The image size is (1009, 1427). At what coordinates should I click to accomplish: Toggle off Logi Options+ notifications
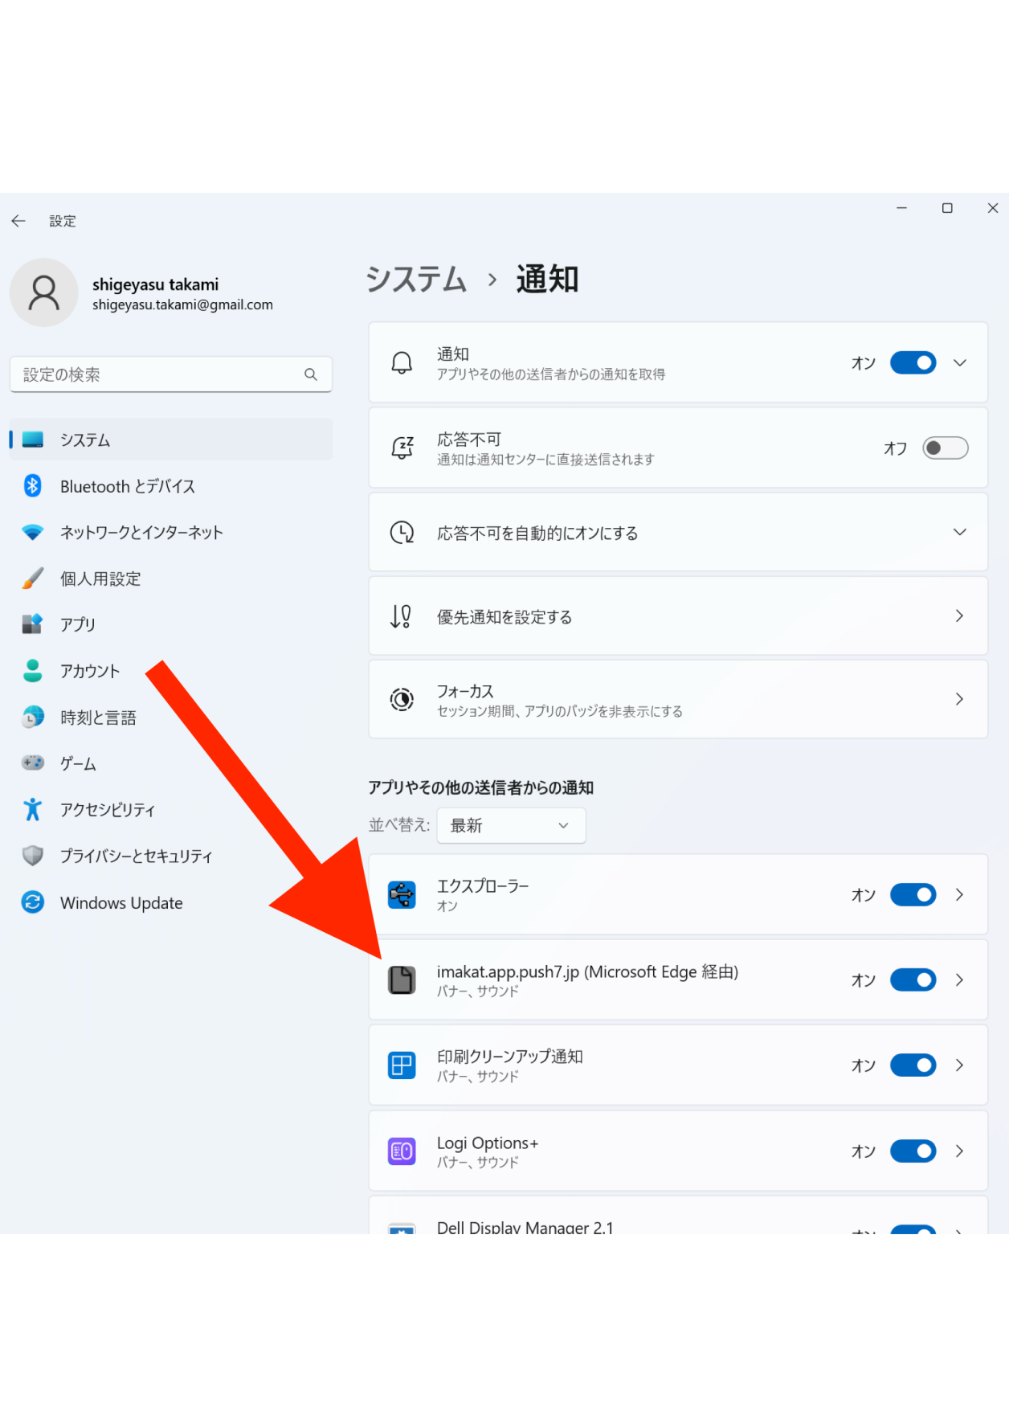913,1151
